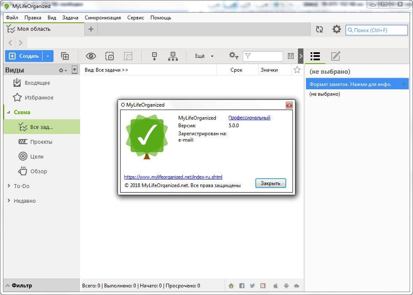Click the dashed-box add task toolbar icon
The width and height of the screenshot is (413, 295).
click(x=110, y=56)
